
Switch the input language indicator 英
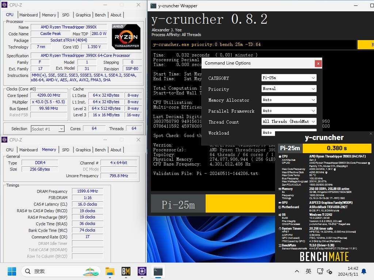(x=308, y=271)
